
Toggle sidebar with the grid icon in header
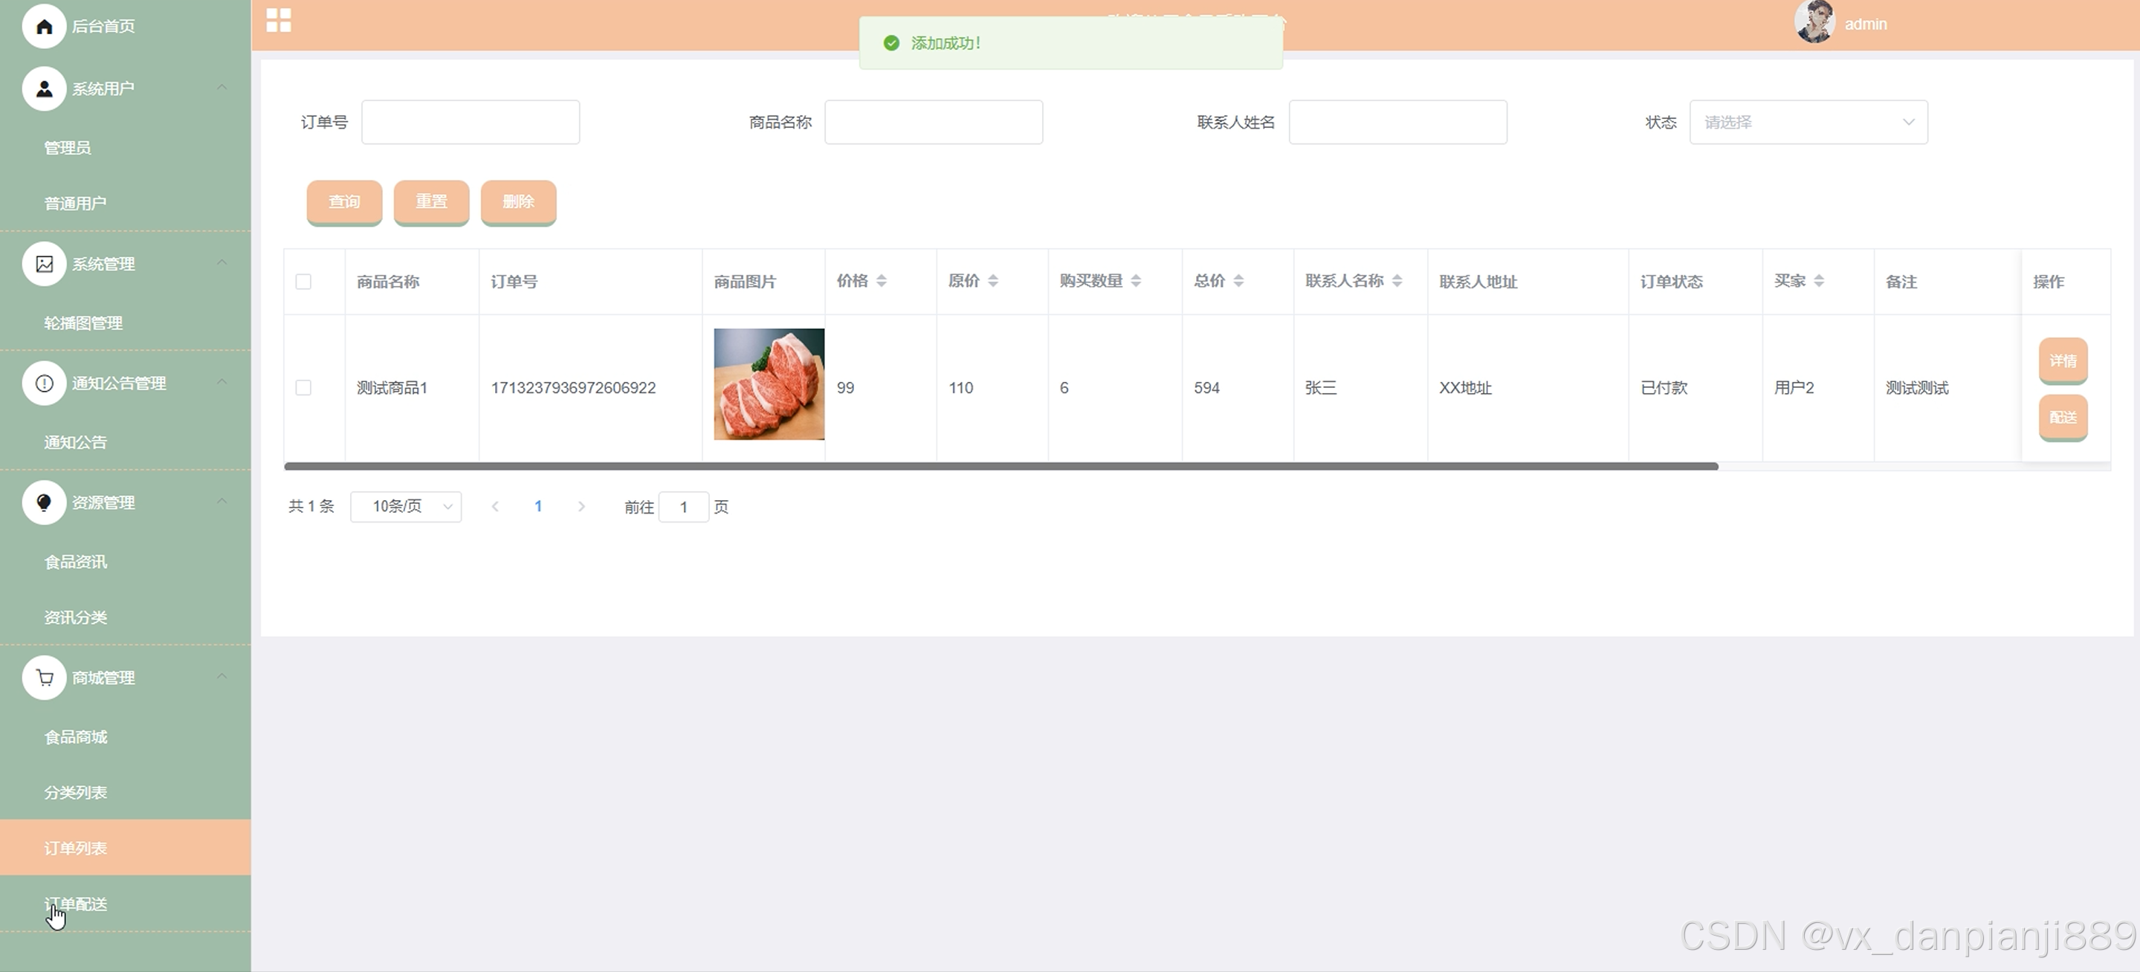coord(278,20)
